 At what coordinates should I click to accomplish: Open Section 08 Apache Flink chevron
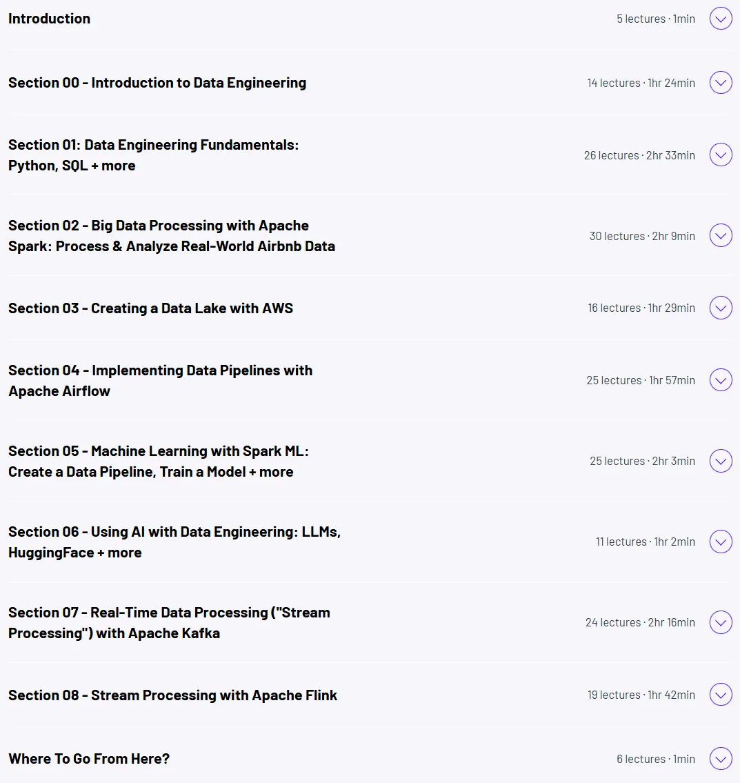(x=721, y=695)
